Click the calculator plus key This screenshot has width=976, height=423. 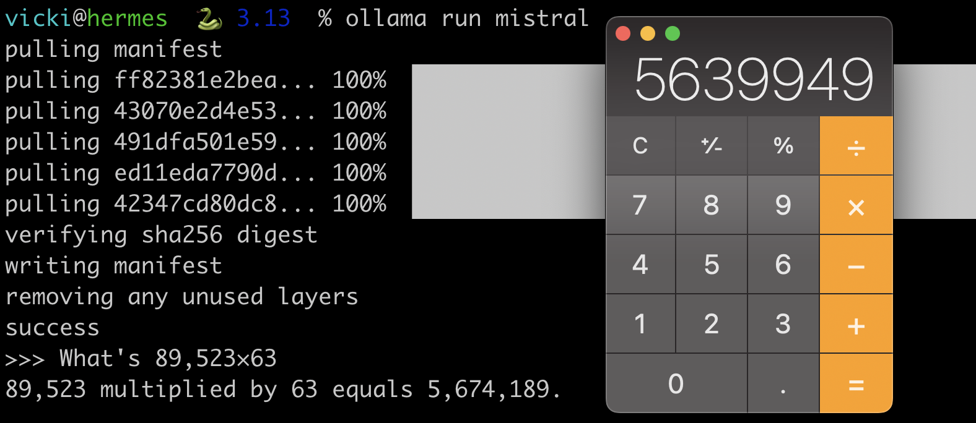(856, 324)
